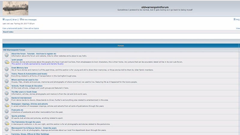Screen dimensions: 240x135
Task: Click the forum icon beside 'point people
Action: point(7,62)
